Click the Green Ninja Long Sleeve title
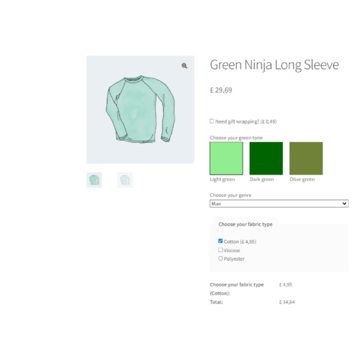This screenshot has height=359, width=359. [274, 65]
